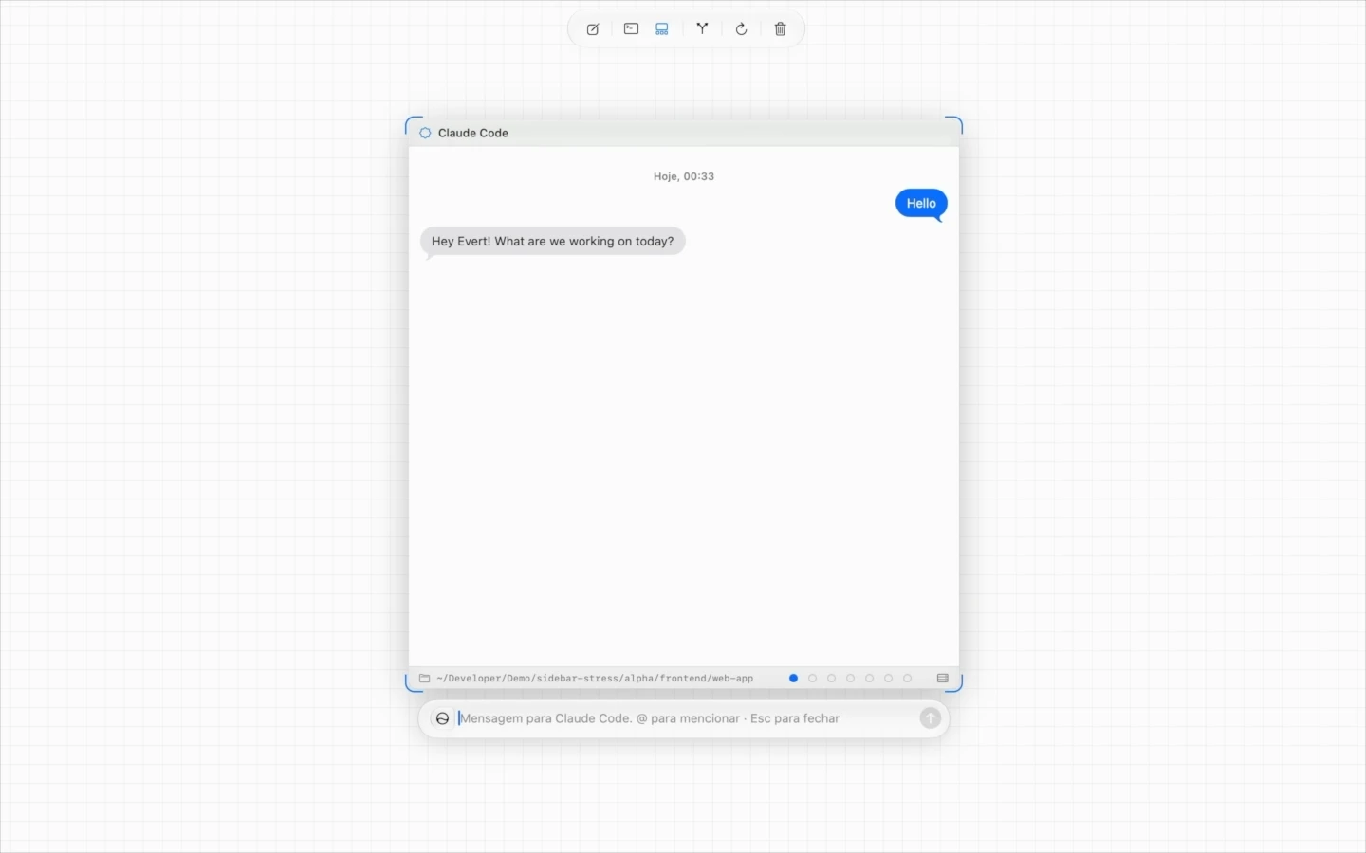Open the terminal view icon

pyautogui.click(x=631, y=29)
